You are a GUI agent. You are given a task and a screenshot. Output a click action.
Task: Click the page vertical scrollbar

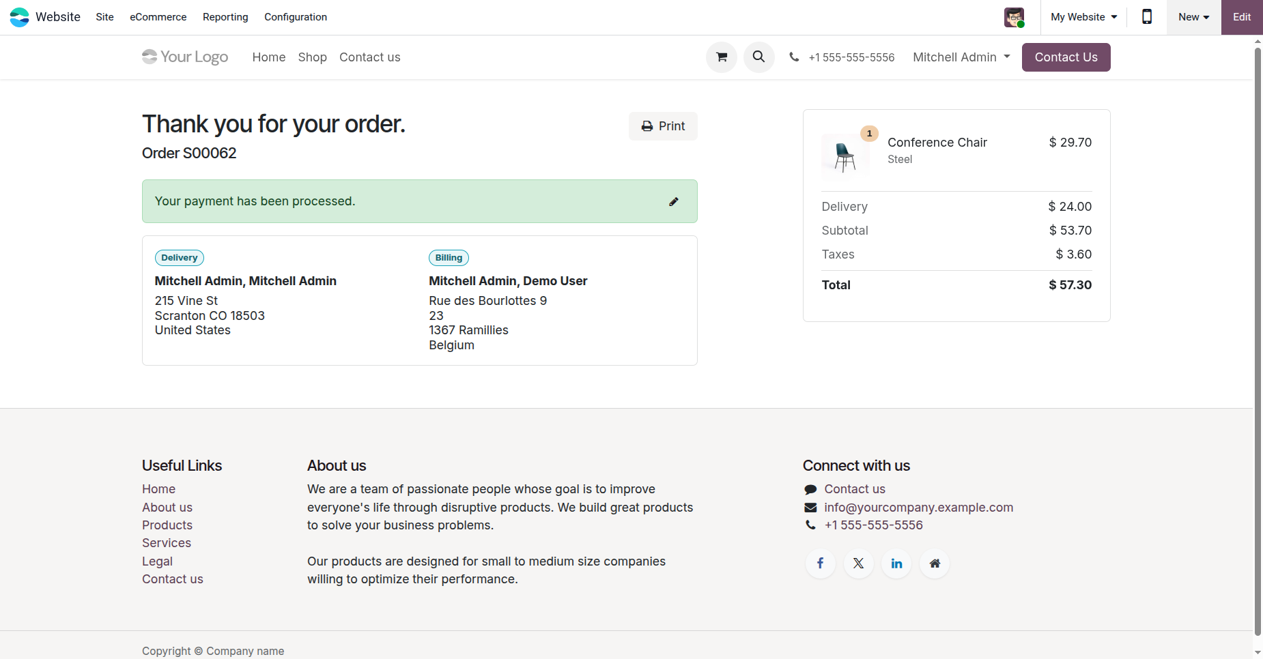pos(1258,341)
